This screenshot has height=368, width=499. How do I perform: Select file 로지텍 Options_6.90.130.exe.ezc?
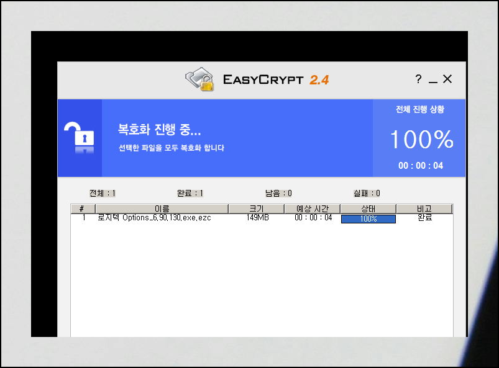(x=154, y=218)
